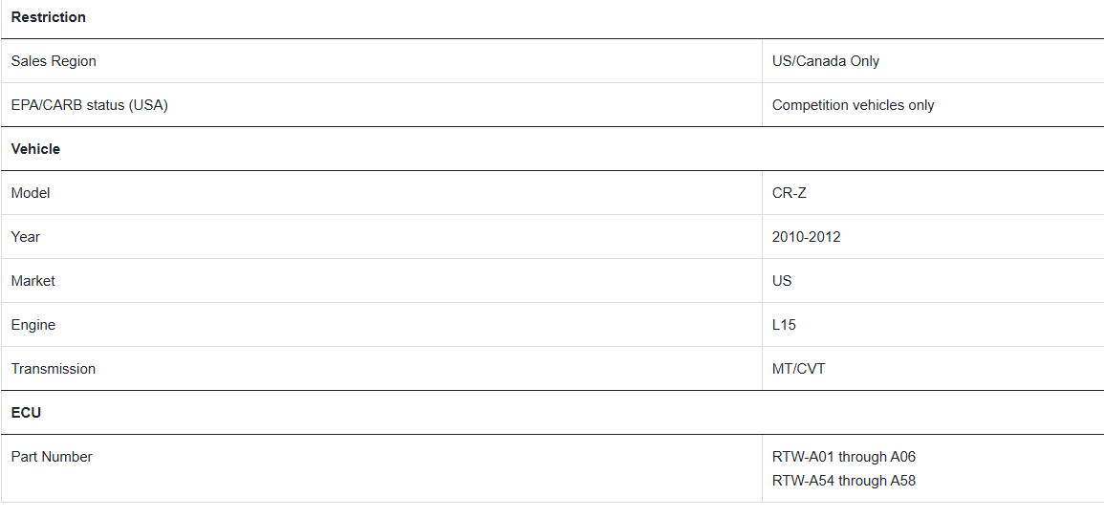Screen dimensions: 1104x518
Task: Click the Vehicle section header
Action: (x=36, y=149)
